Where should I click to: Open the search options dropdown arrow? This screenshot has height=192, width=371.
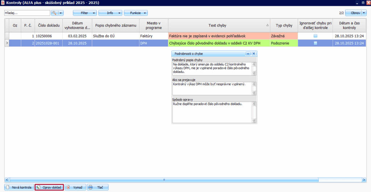(x=61, y=13)
